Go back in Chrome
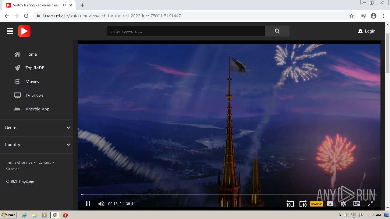Image resolution: width=390 pixels, height=219 pixels. [7, 16]
